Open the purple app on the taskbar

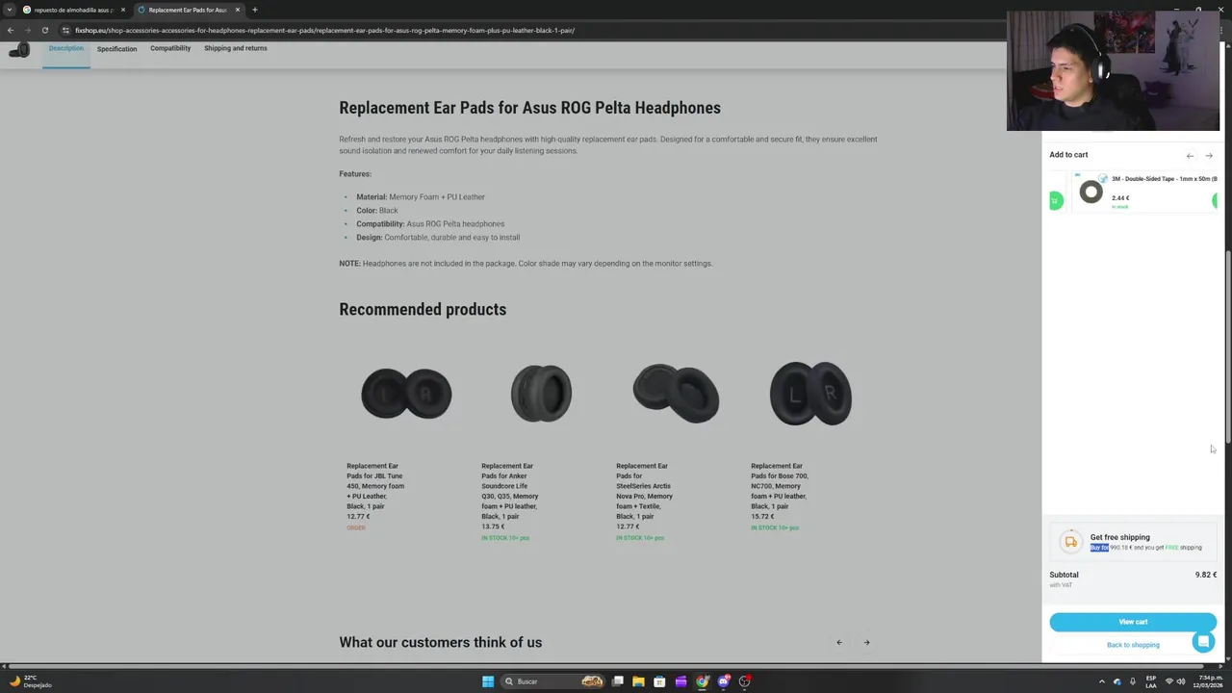pyautogui.click(x=681, y=681)
